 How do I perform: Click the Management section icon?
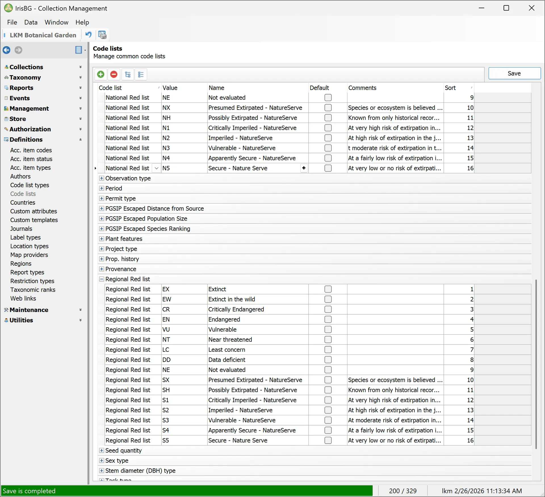(6, 108)
